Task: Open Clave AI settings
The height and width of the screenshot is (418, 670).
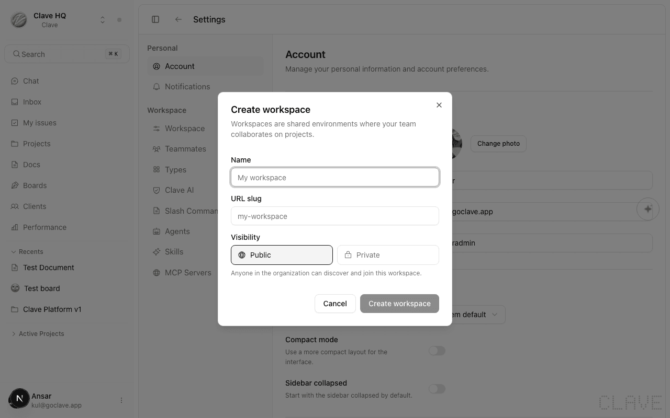Action: (x=180, y=190)
